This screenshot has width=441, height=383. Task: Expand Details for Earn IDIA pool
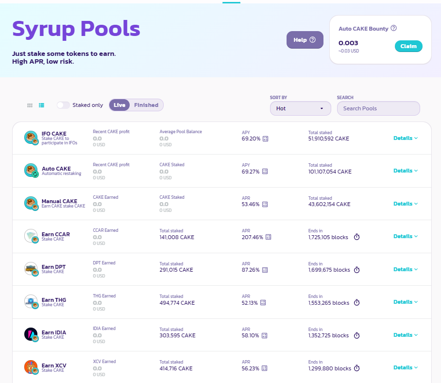(406, 335)
